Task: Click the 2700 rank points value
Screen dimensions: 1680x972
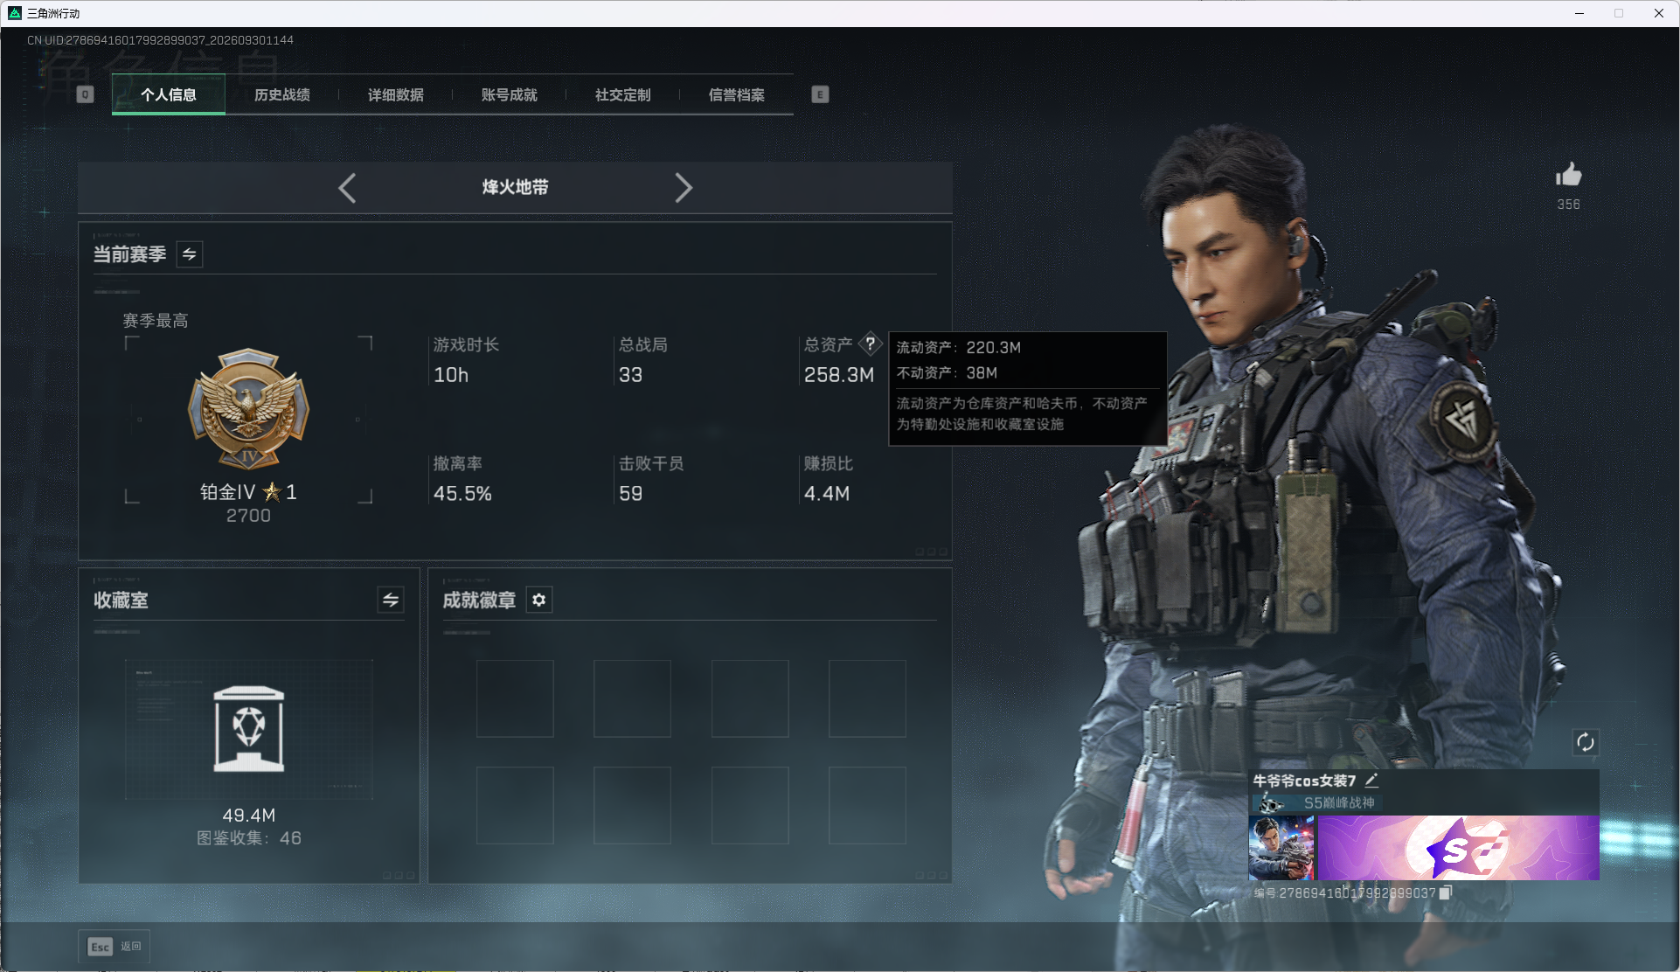Action: [248, 516]
